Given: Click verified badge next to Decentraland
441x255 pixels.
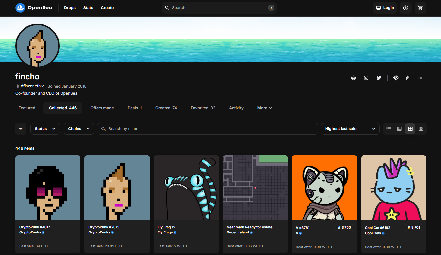Looking at the screenshot, I should pos(251,232).
